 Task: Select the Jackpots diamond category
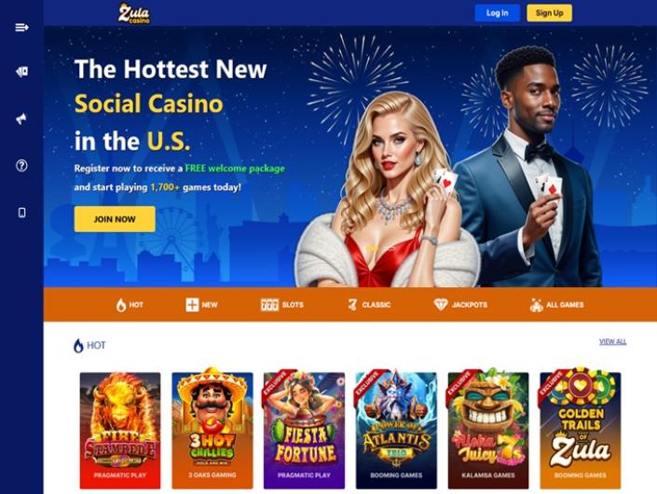click(x=460, y=305)
